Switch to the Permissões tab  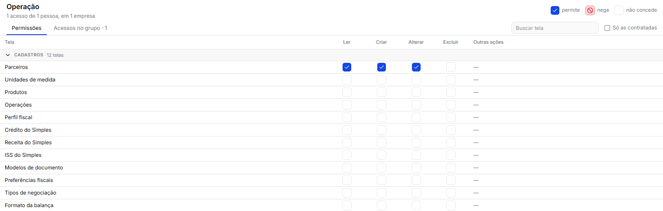[26, 28]
